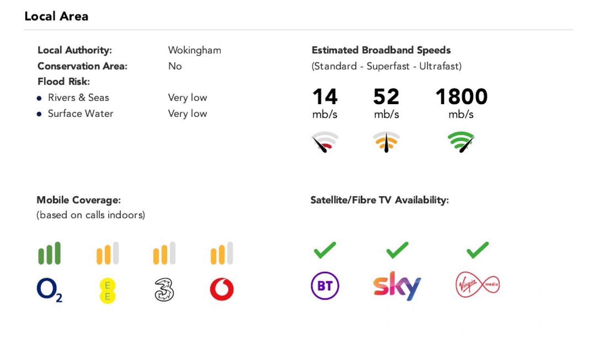This screenshot has width=594, height=345.
Task: Click the green checkmark above Sky
Action: click(397, 250)
